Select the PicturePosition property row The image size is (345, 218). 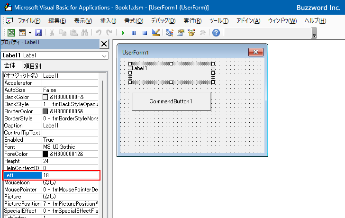(x=51, y=204)
